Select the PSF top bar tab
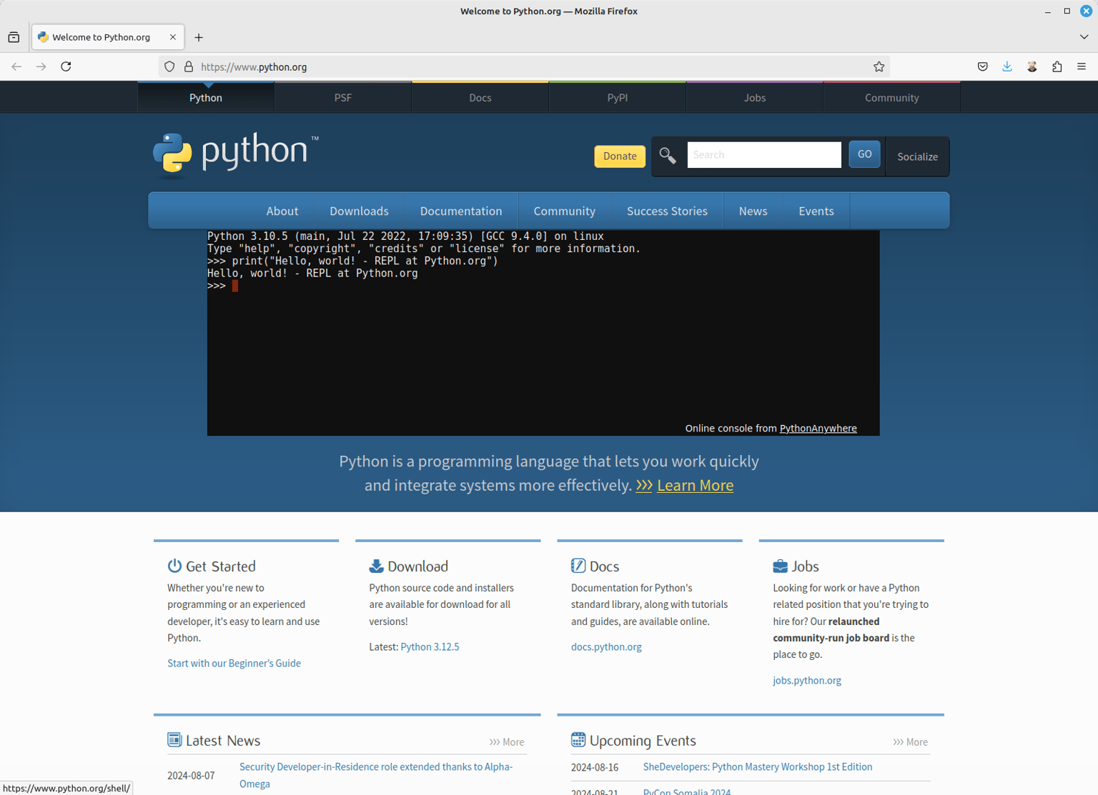The width and height of the screenshot is (1098, 795). pyautogui.click(x=343, y=97)
